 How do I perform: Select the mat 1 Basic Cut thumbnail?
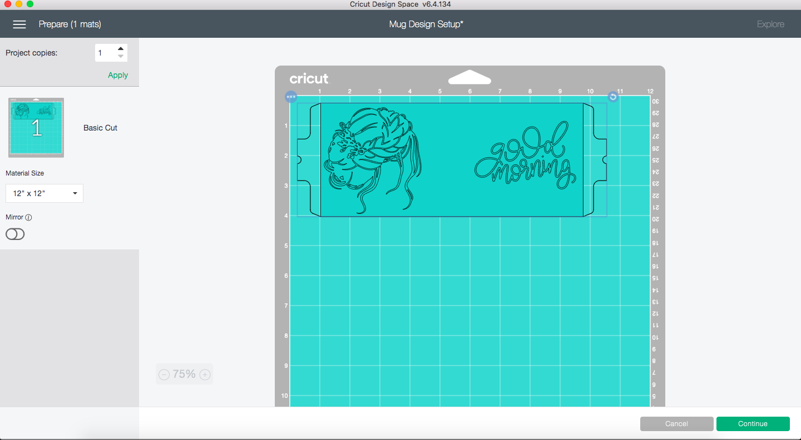click(36, 128)
